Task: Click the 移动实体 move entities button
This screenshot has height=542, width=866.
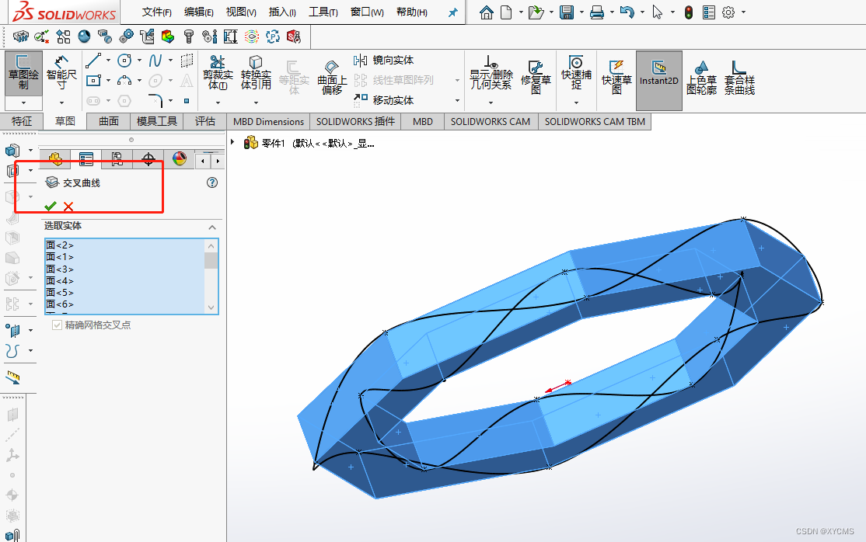Action: click(383, 100)
